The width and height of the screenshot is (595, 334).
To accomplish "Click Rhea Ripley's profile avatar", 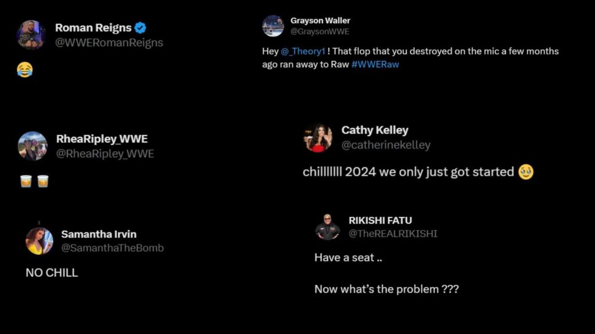I will pos(32,146).
